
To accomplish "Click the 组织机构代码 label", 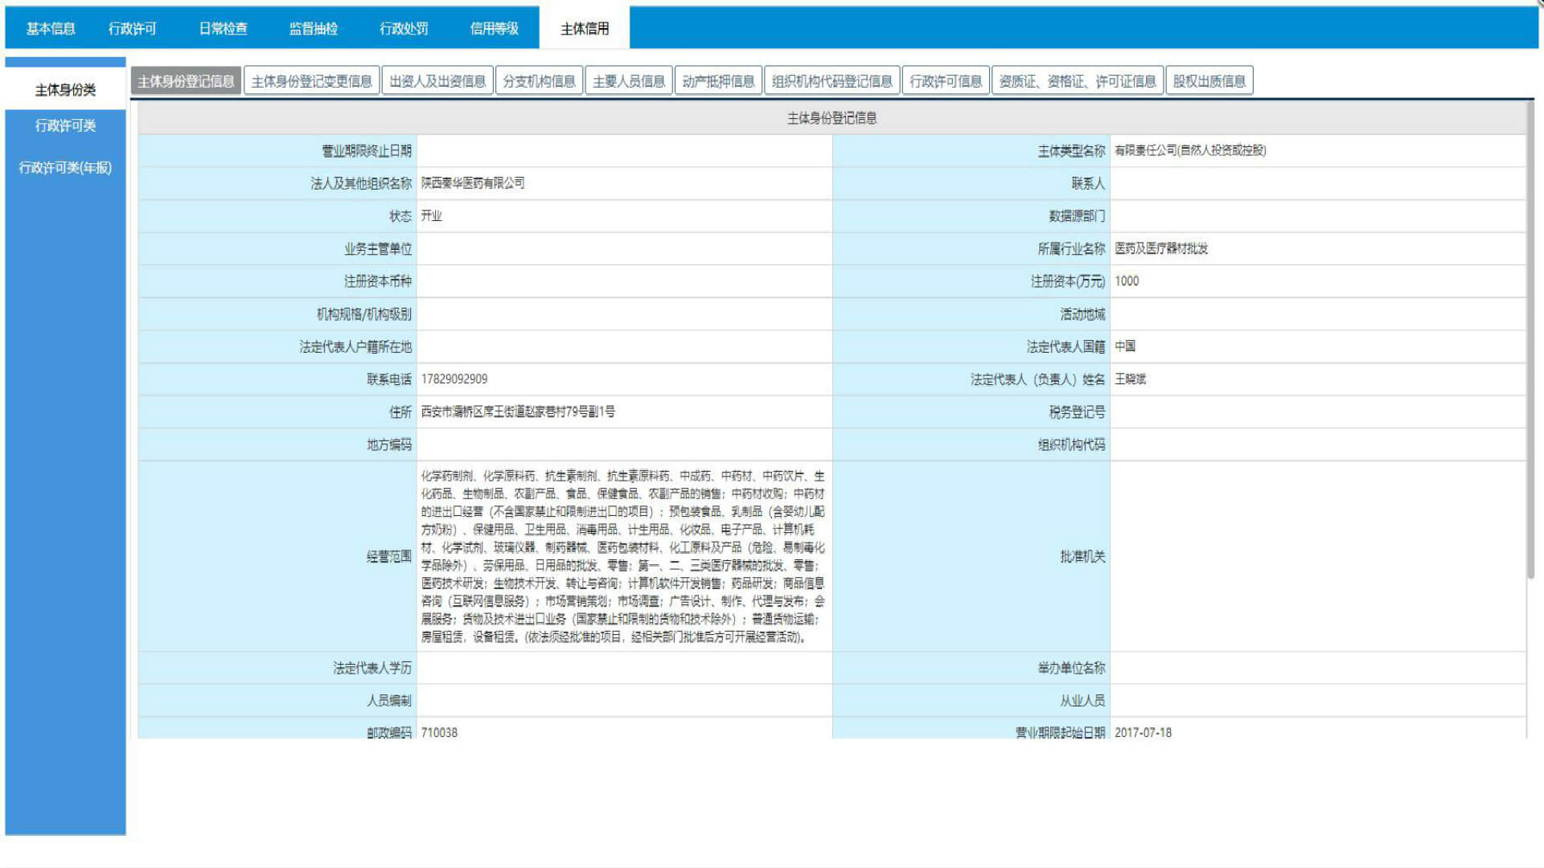I will [x=1071, y=445].
